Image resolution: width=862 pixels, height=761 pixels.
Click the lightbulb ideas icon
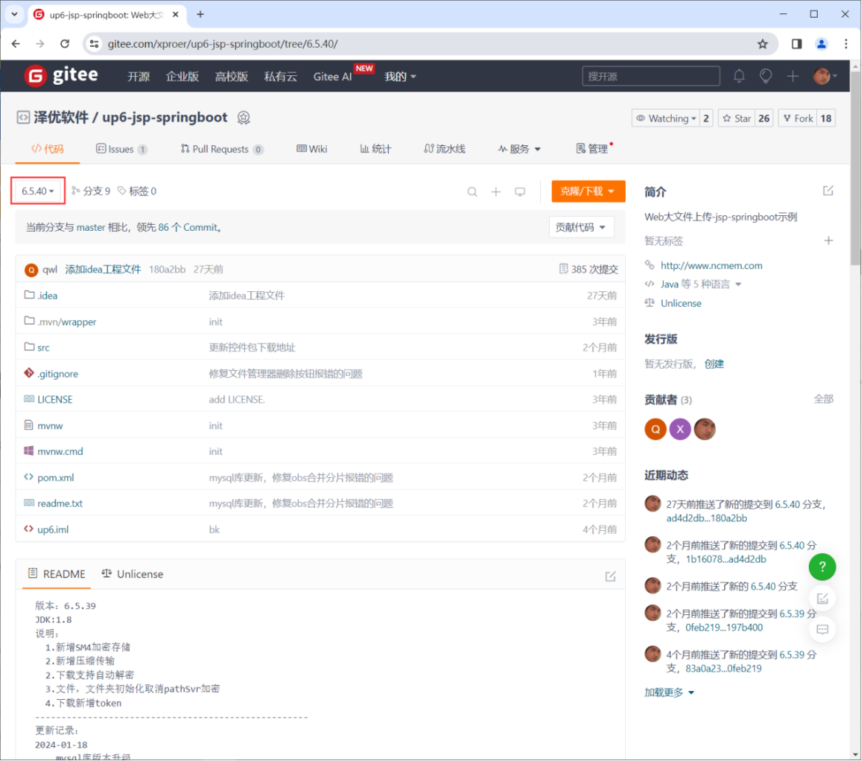[765, 75]
